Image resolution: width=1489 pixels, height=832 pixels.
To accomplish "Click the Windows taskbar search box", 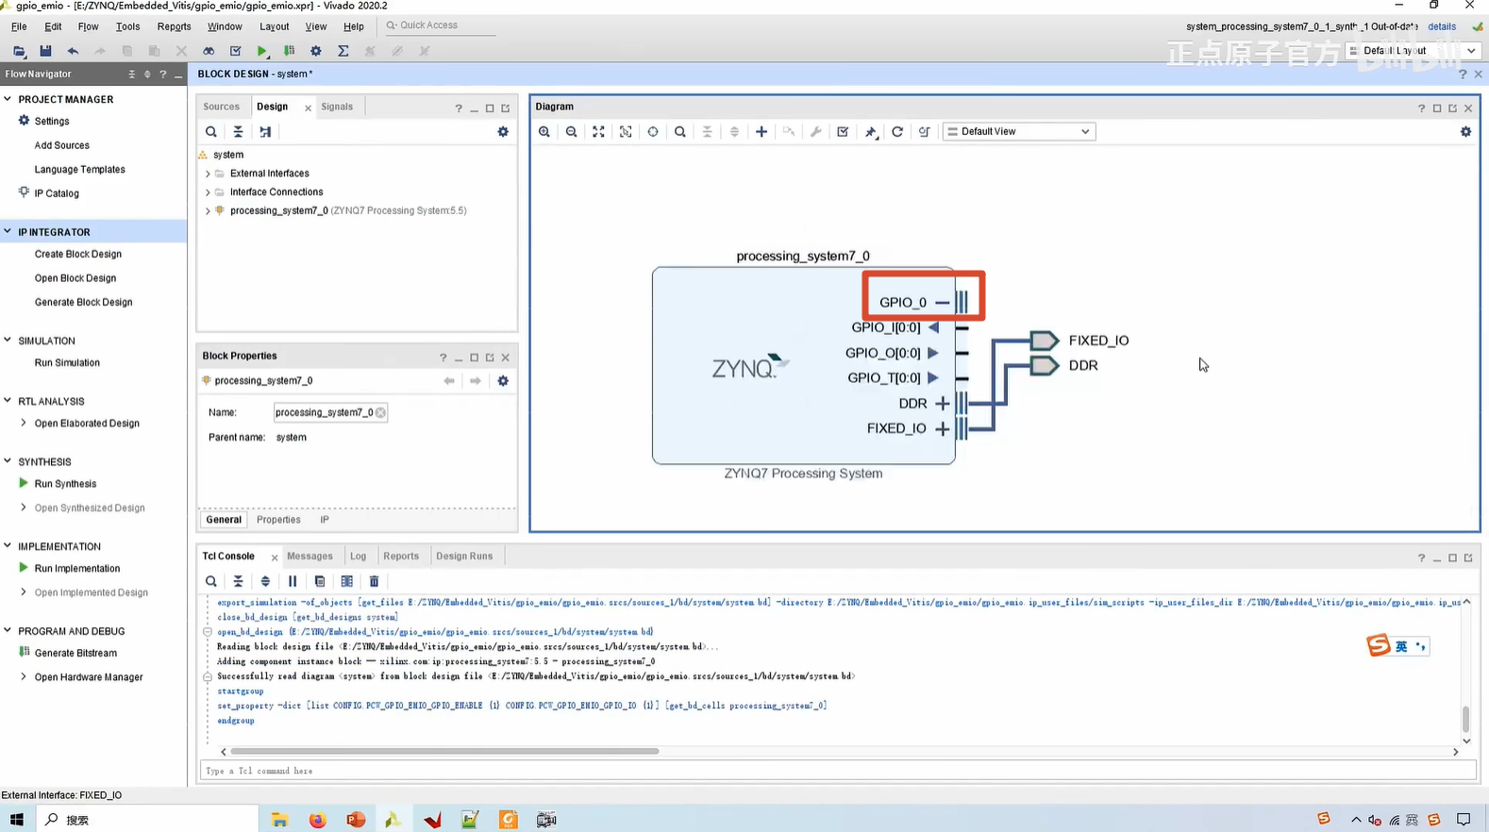I will [x=146, y=820].
